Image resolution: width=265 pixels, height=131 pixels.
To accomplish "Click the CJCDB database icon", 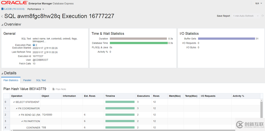I will click(x=2, y=9).
